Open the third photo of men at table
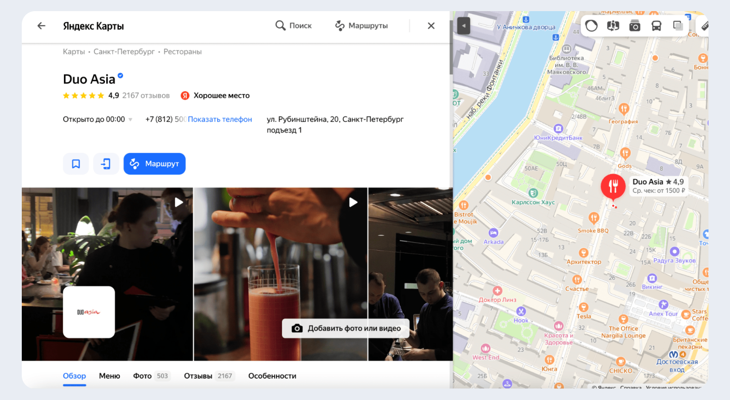 pyautogui.click(x=410, y=274)
